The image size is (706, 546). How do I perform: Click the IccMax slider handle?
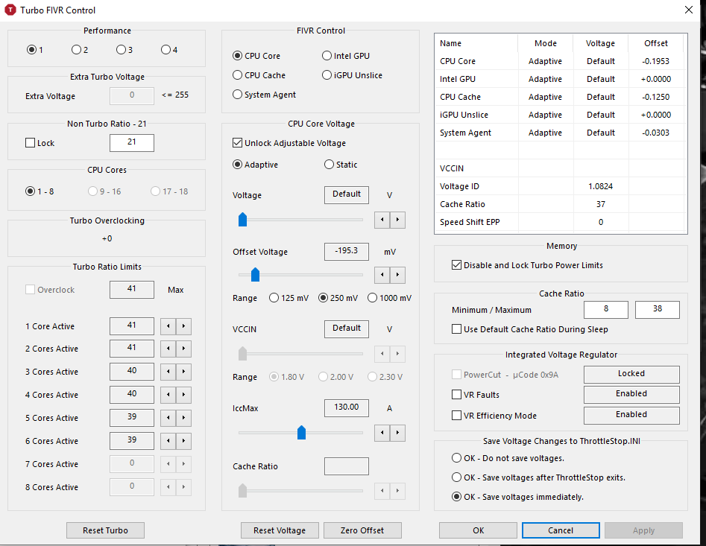click(x=302, y=432)
